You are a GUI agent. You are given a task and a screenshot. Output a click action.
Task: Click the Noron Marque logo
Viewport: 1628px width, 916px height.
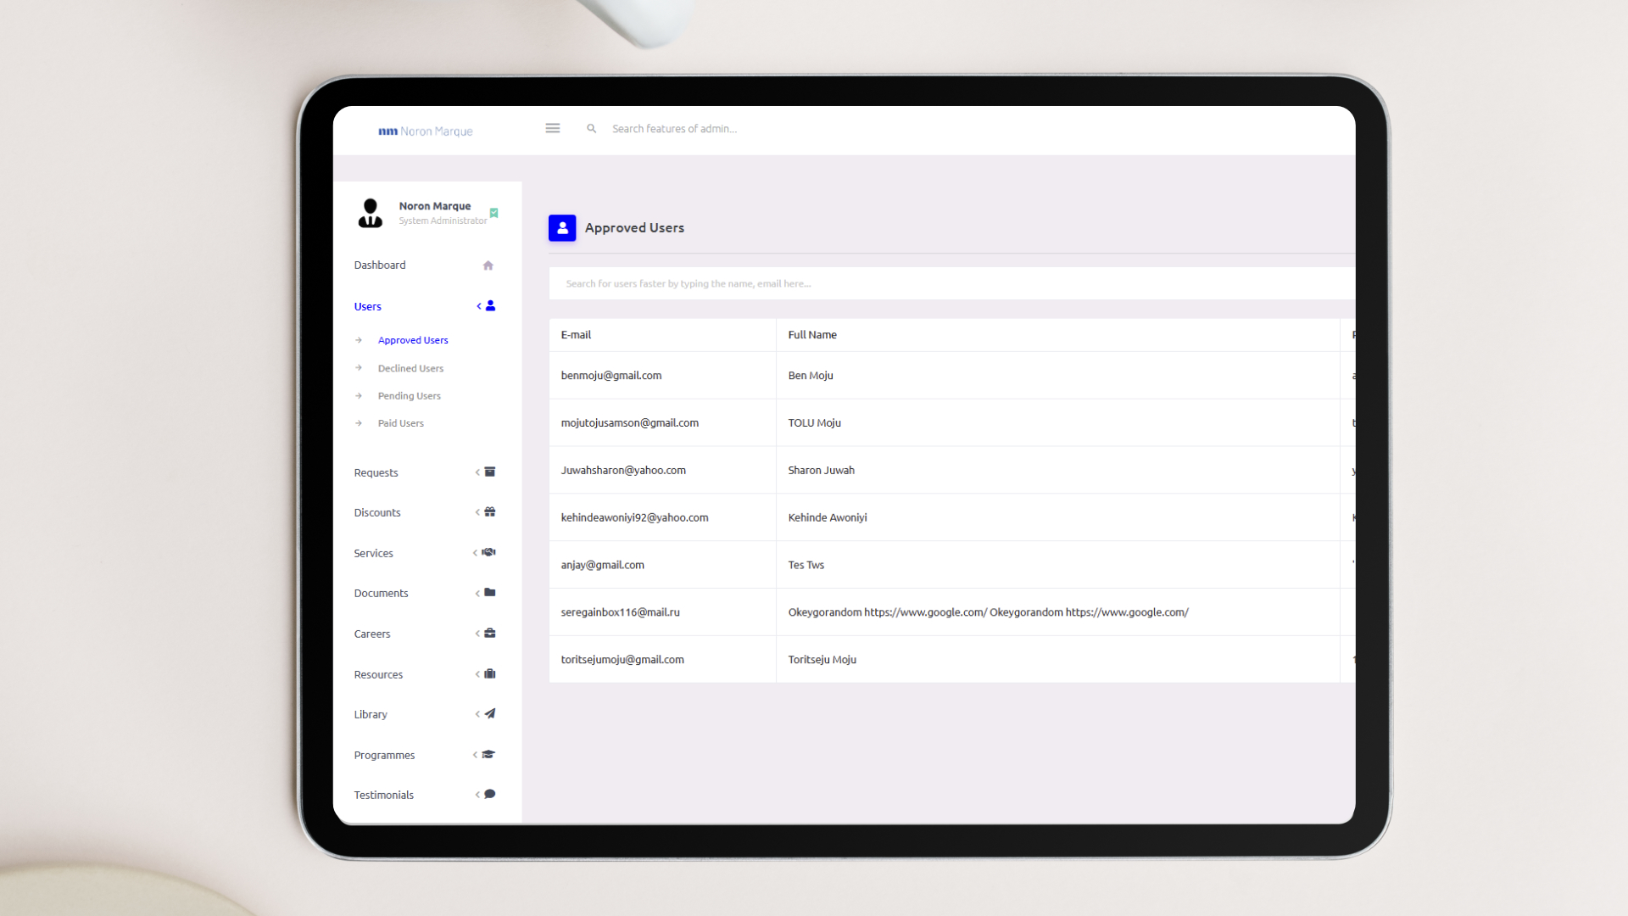tap(425, 131)
